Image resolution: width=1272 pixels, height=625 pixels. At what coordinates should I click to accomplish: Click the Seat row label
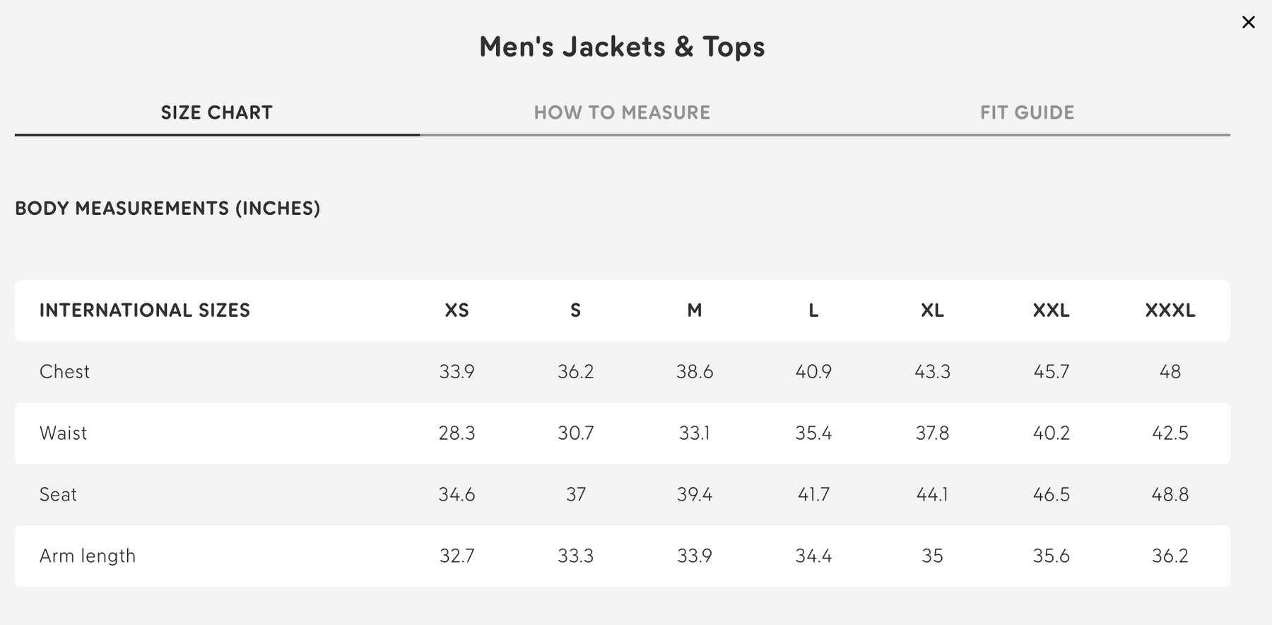tap(58, 495)
